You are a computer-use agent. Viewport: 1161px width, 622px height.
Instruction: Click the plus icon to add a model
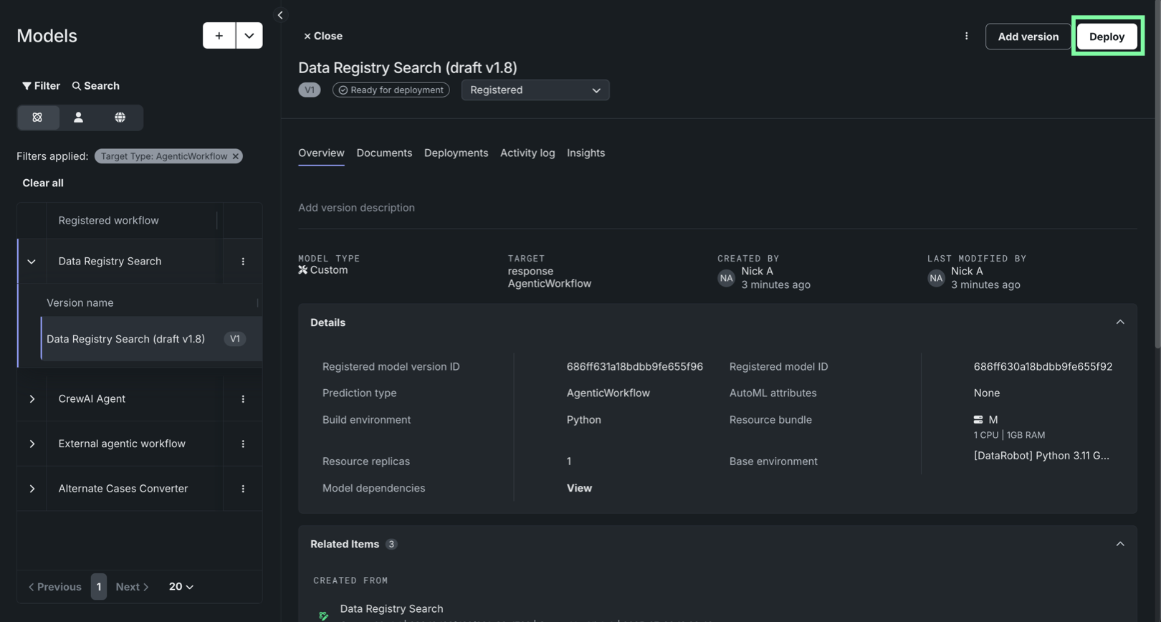coord(219,36)
